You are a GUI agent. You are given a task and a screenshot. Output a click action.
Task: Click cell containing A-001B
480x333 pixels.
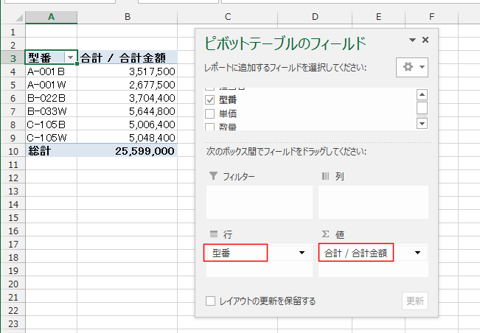click(51, 71)
